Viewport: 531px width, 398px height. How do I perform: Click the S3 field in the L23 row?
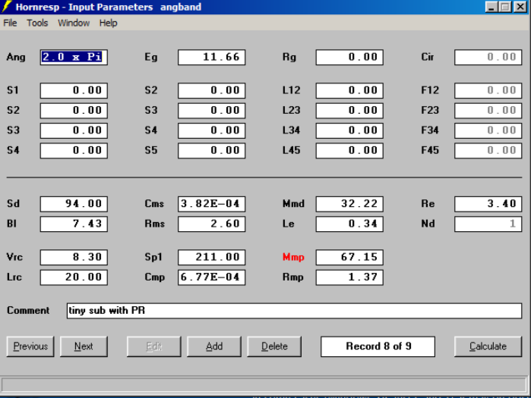(x=212, y=111)
